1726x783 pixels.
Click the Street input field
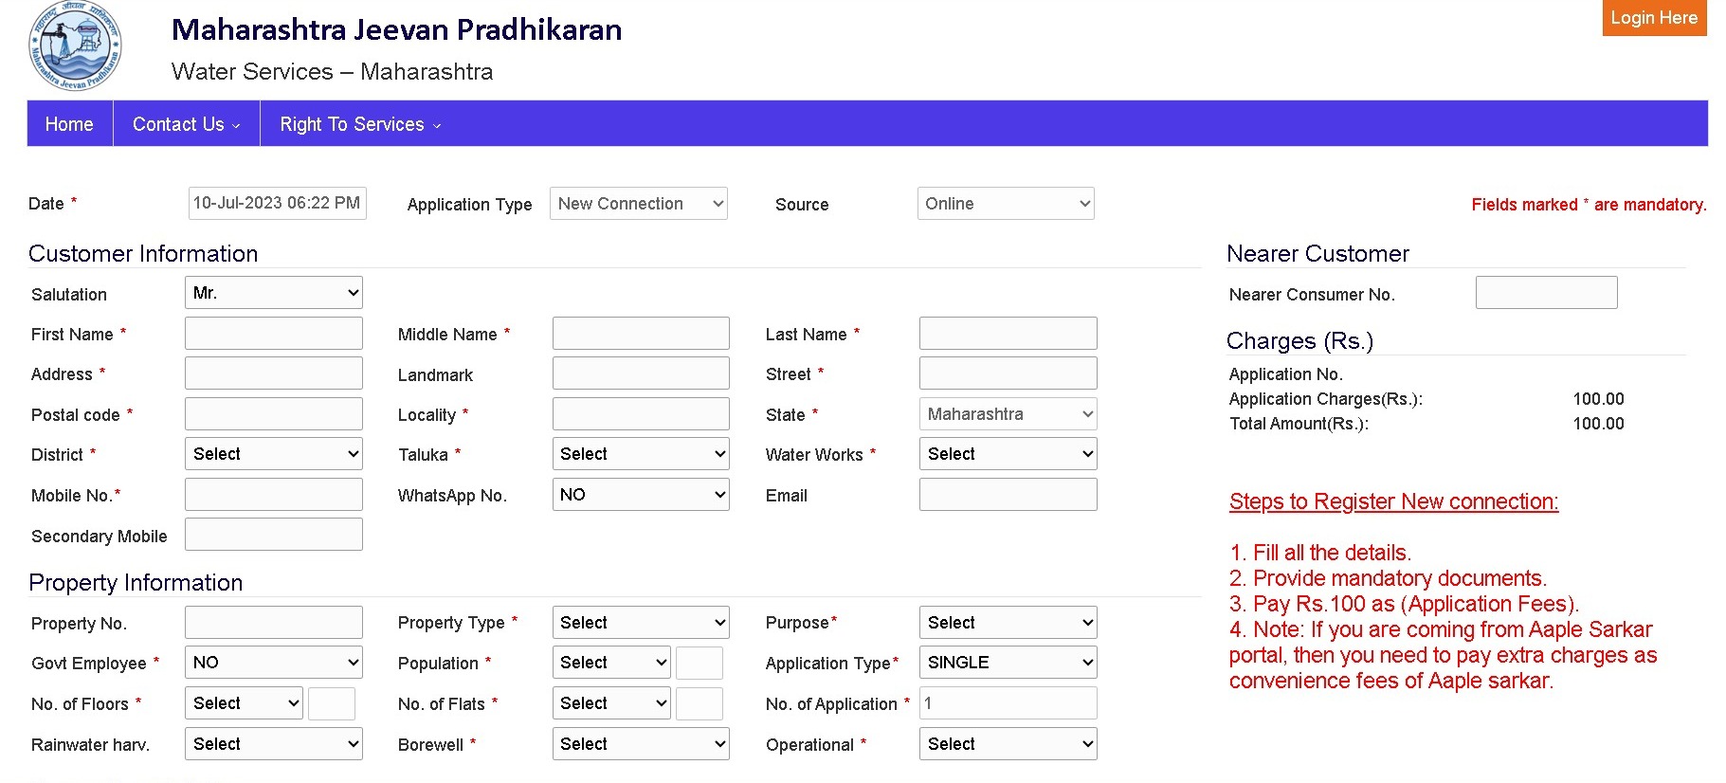tap(1008, 373)
